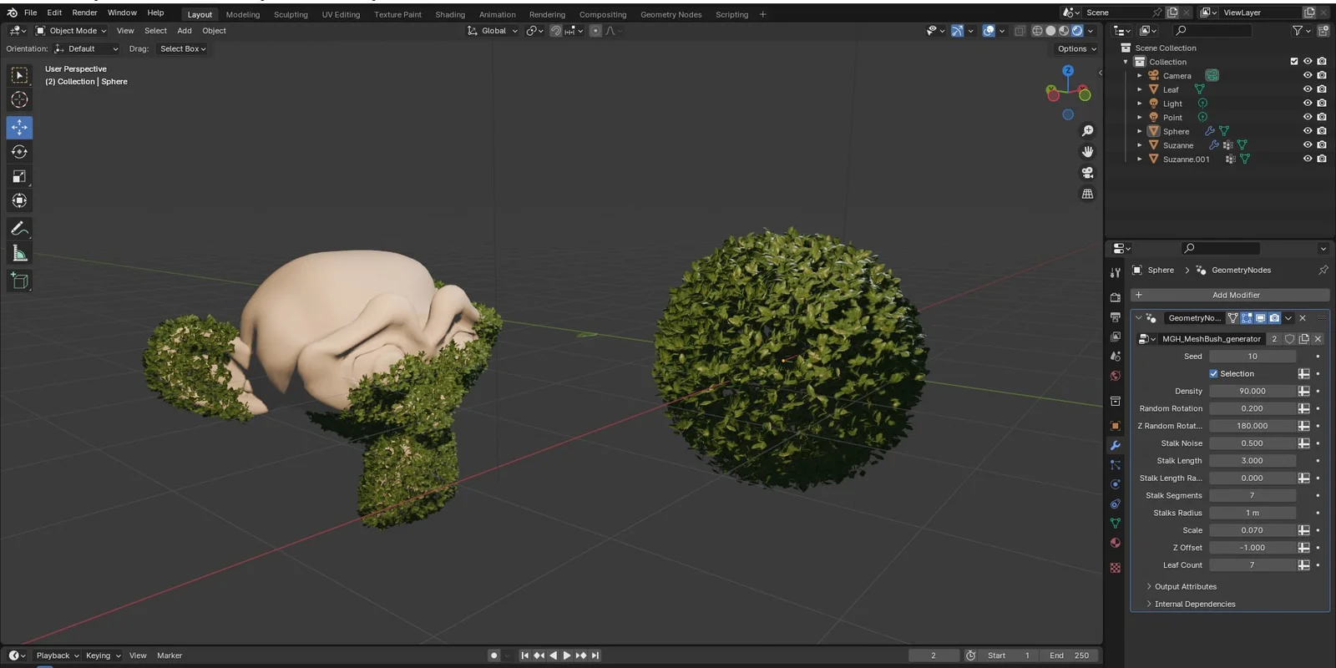Activate the Rotate tool

coord(19,151)
